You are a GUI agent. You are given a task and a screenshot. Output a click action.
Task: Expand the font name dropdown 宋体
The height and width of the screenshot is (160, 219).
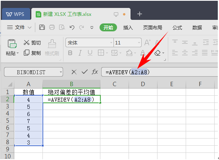111,42
